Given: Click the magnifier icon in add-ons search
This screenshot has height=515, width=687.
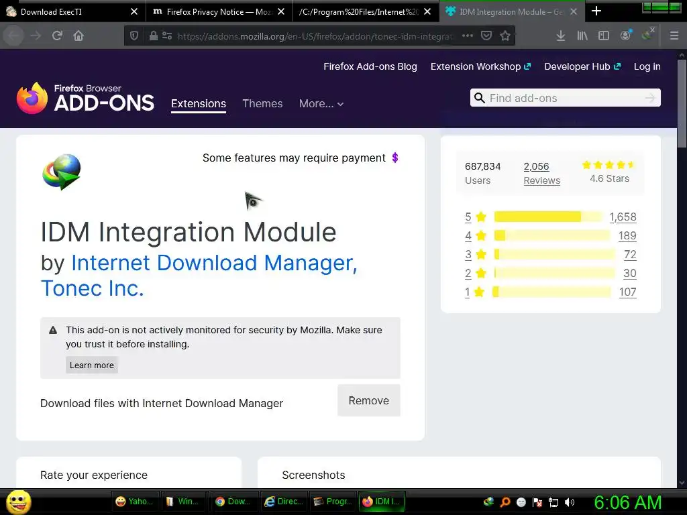Looking at the screenshot, I should pyautogui.click(x=480, y=98).
